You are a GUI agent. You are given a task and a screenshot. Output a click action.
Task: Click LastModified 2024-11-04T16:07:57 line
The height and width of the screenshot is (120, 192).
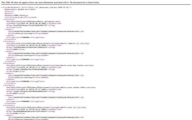coord(34,89)
